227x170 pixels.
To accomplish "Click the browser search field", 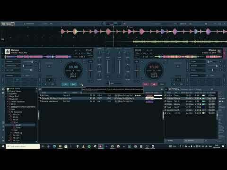I will tap(61, 89).
